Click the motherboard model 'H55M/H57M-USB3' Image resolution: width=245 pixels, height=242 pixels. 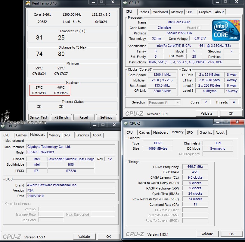click(54, 152)
